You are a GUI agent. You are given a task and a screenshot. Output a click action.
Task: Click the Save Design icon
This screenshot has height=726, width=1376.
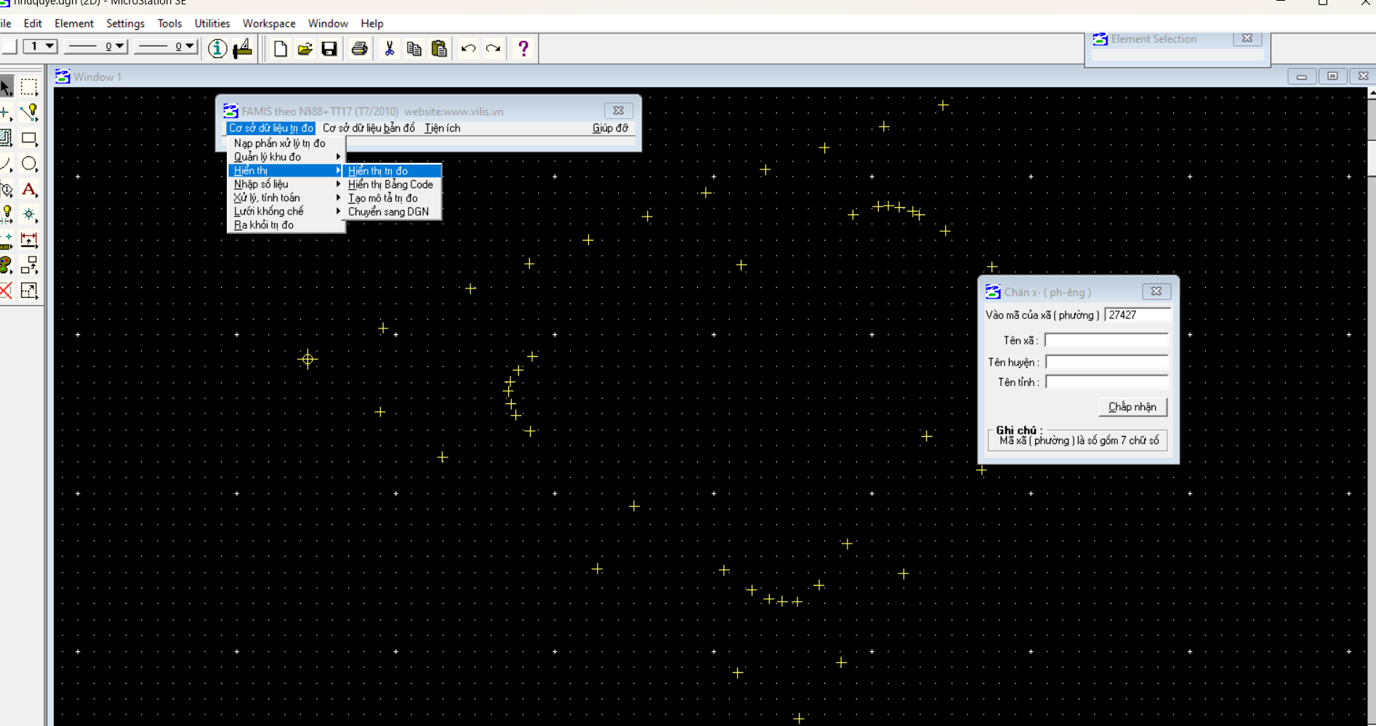pyautogui.click(x=329, y=49)
